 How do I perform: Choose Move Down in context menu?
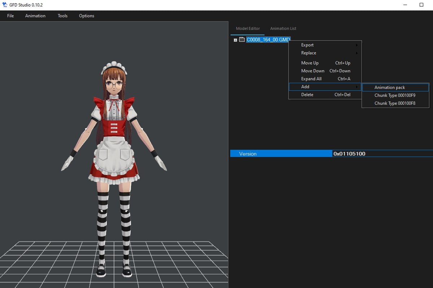[325, 71]
